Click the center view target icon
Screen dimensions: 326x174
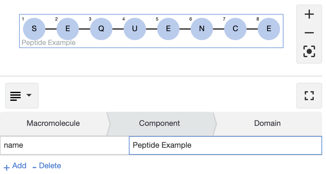point(309,51)
